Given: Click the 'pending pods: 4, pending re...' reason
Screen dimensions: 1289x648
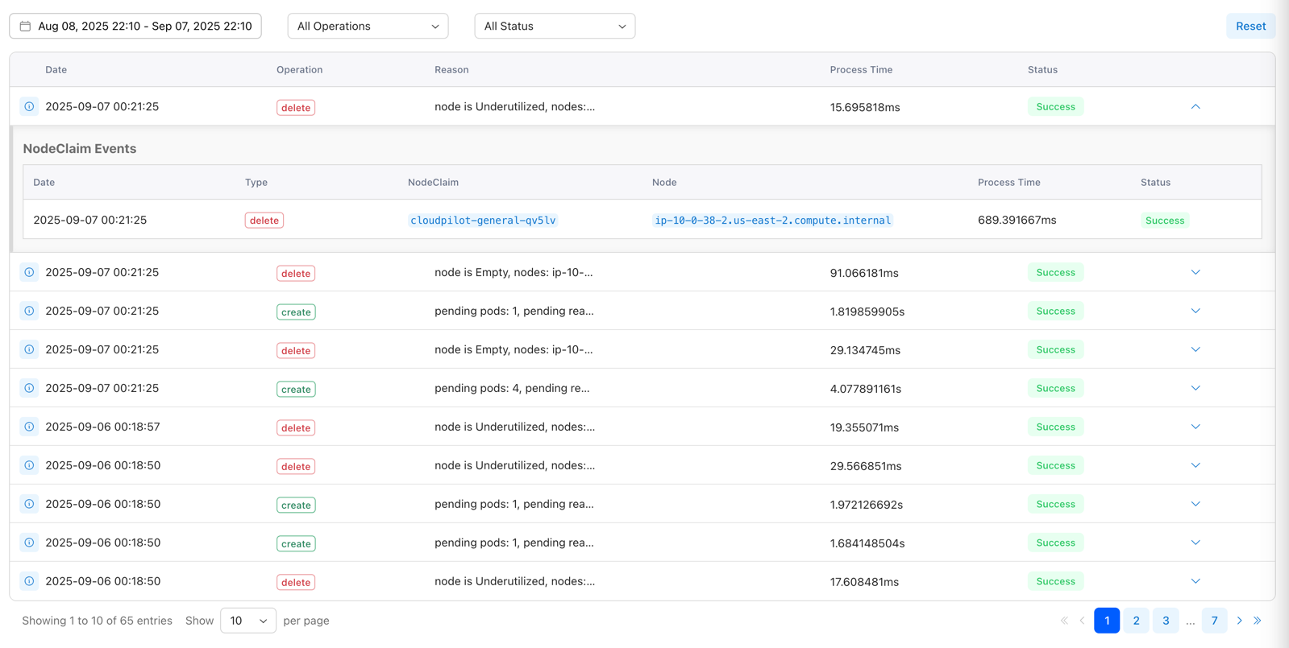Looking at the screenshot, I should [512, 388].
